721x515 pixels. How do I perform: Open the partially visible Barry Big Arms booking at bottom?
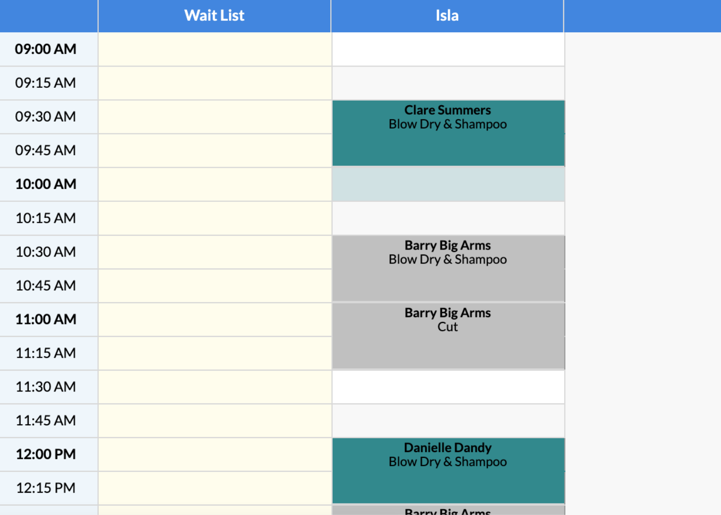pyautogui.click(x=447, y=511)
